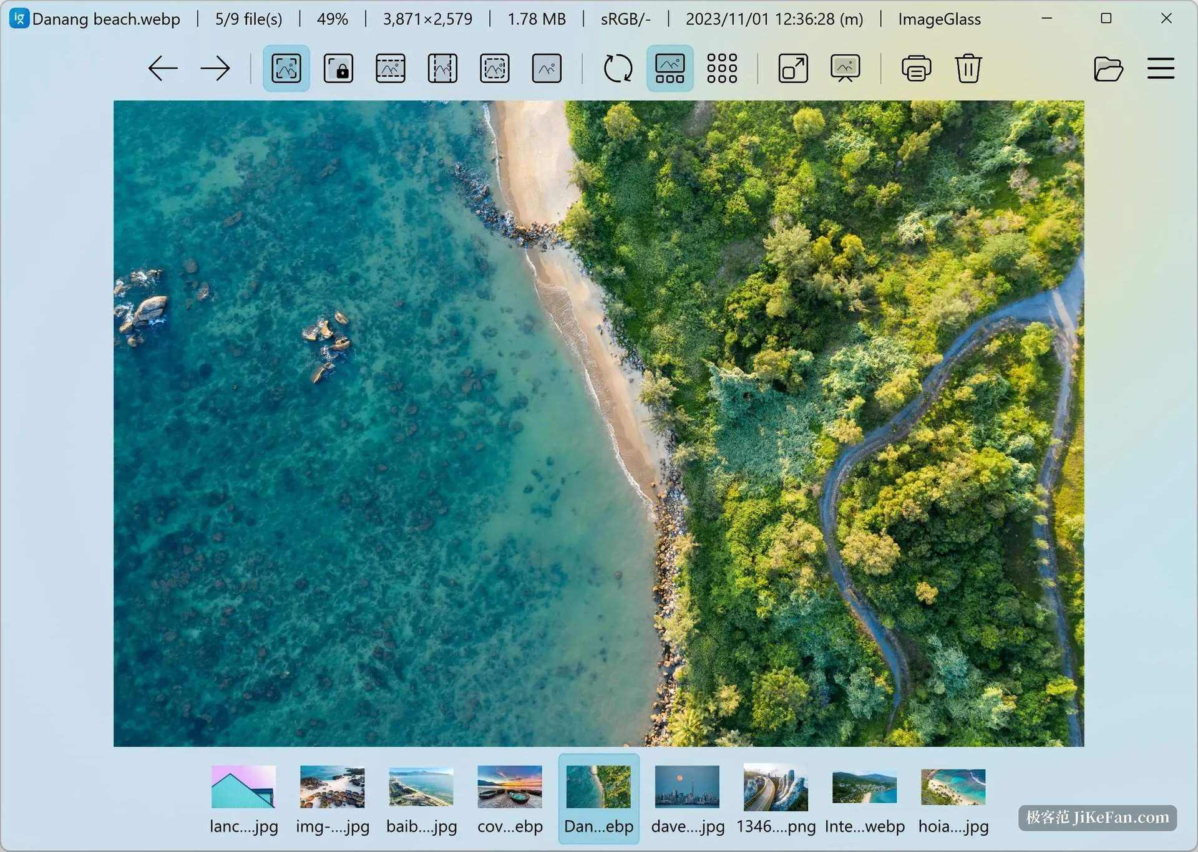Image resolution: width=1198 pixels, height=852 pixels.
Task: View the previous image with left arrow
Action: 163,69
